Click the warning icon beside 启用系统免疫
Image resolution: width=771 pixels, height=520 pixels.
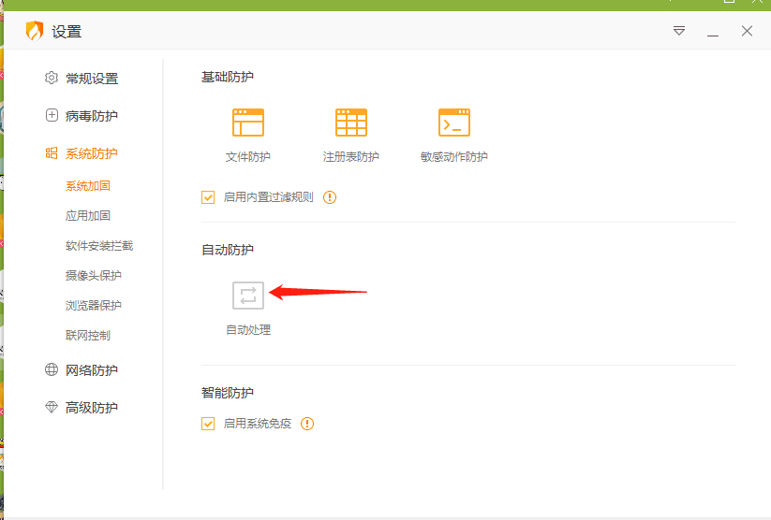[x=307, y=424]
